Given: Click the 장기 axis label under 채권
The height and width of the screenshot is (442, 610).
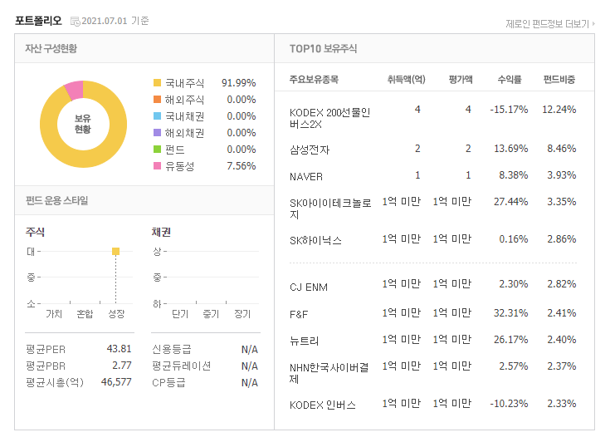Looking at the screenshot, I should pyautogui.click(x=242, y=314).
